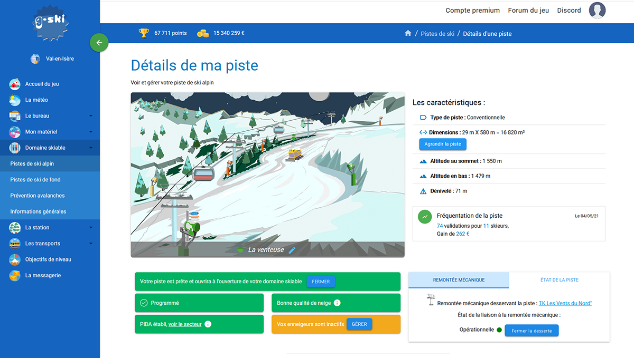
Task: Open Pistes de ski de fond
Action: [x=50, y=180]
